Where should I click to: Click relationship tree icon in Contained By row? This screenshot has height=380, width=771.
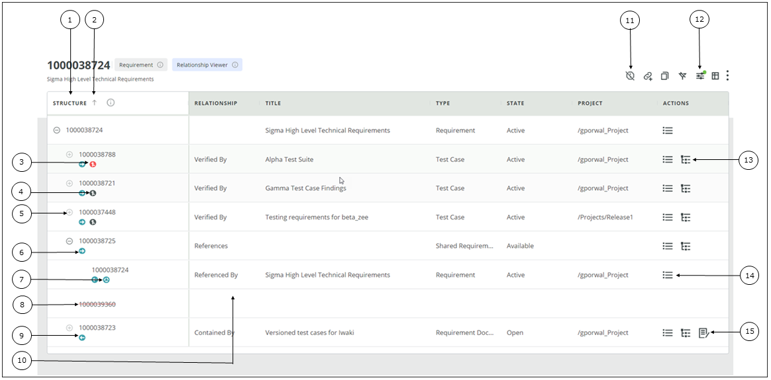coord(686,332)
